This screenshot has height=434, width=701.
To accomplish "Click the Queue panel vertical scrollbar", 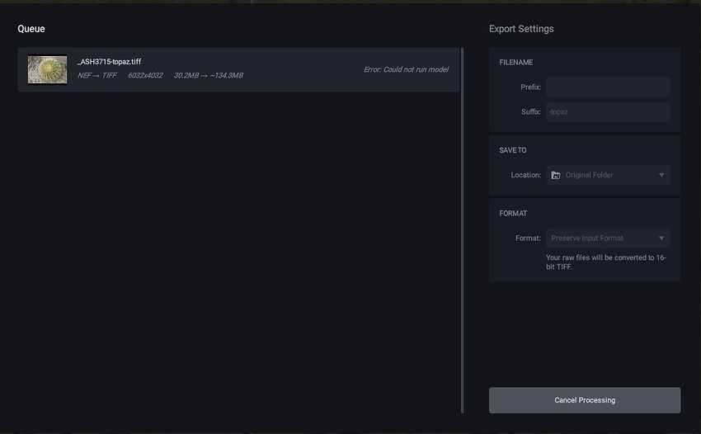I will pyautogui.click(x=462, y=229).
